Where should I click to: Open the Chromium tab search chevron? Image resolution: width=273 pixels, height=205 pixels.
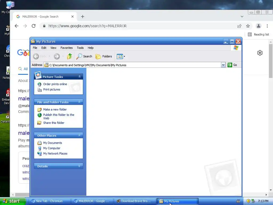[x=242, y=17]
